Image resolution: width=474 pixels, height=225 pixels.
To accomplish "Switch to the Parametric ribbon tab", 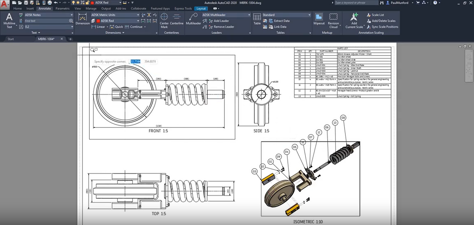I will [x=63, y=9].
